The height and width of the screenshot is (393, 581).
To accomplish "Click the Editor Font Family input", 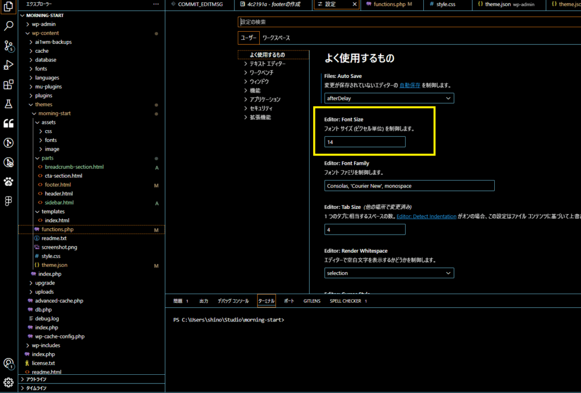I will 409,186.
